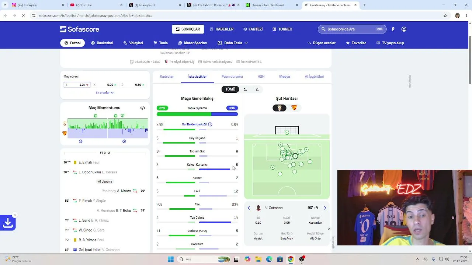This screenshot has height=265, width=472.
Task: Click the yellow card icon for B. A. Yılmaz
Action: click(75, 240)
